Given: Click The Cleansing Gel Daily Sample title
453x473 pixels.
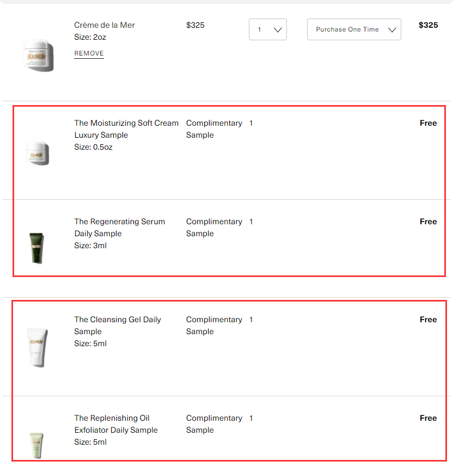Looking at the screenshot, I should 118,325.
